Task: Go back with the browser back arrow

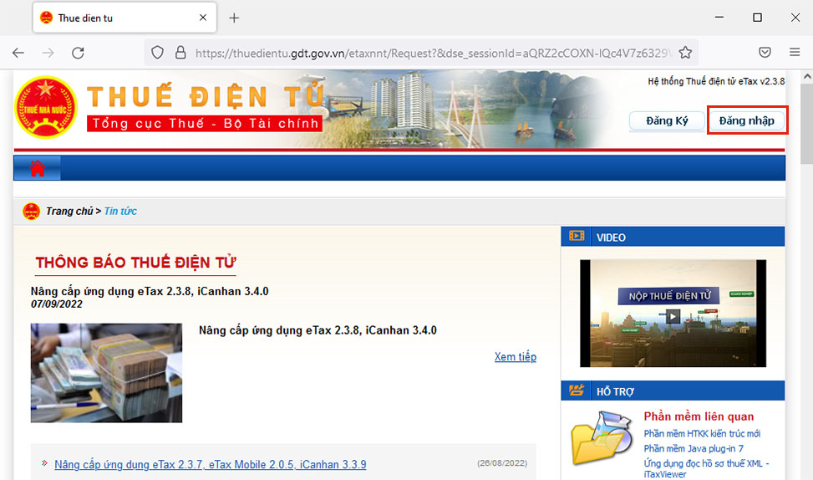Action: tap(18, 53)
